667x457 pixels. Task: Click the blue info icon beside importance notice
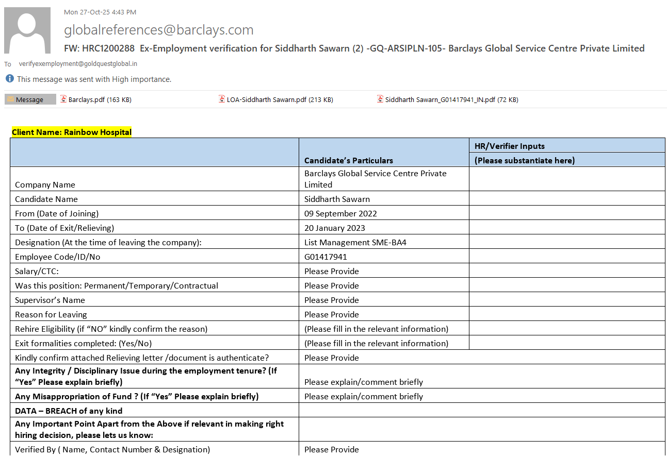click(x=9, y=79)
